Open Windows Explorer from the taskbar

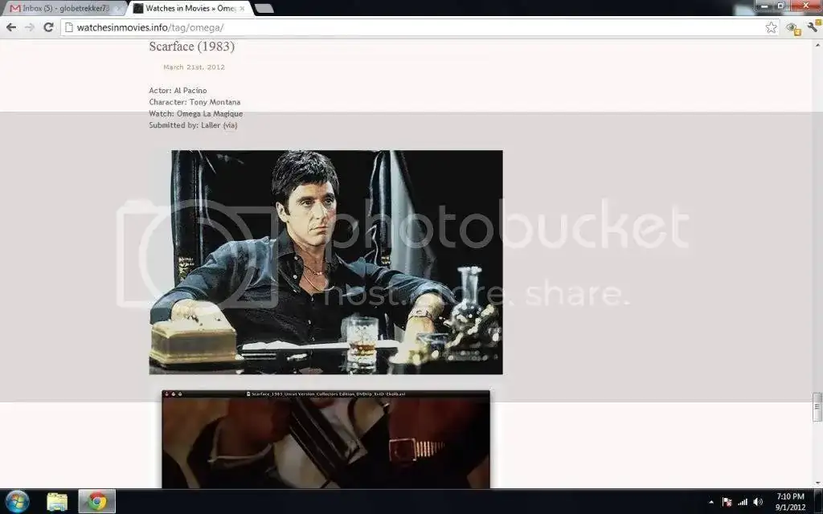pos(57,501)
